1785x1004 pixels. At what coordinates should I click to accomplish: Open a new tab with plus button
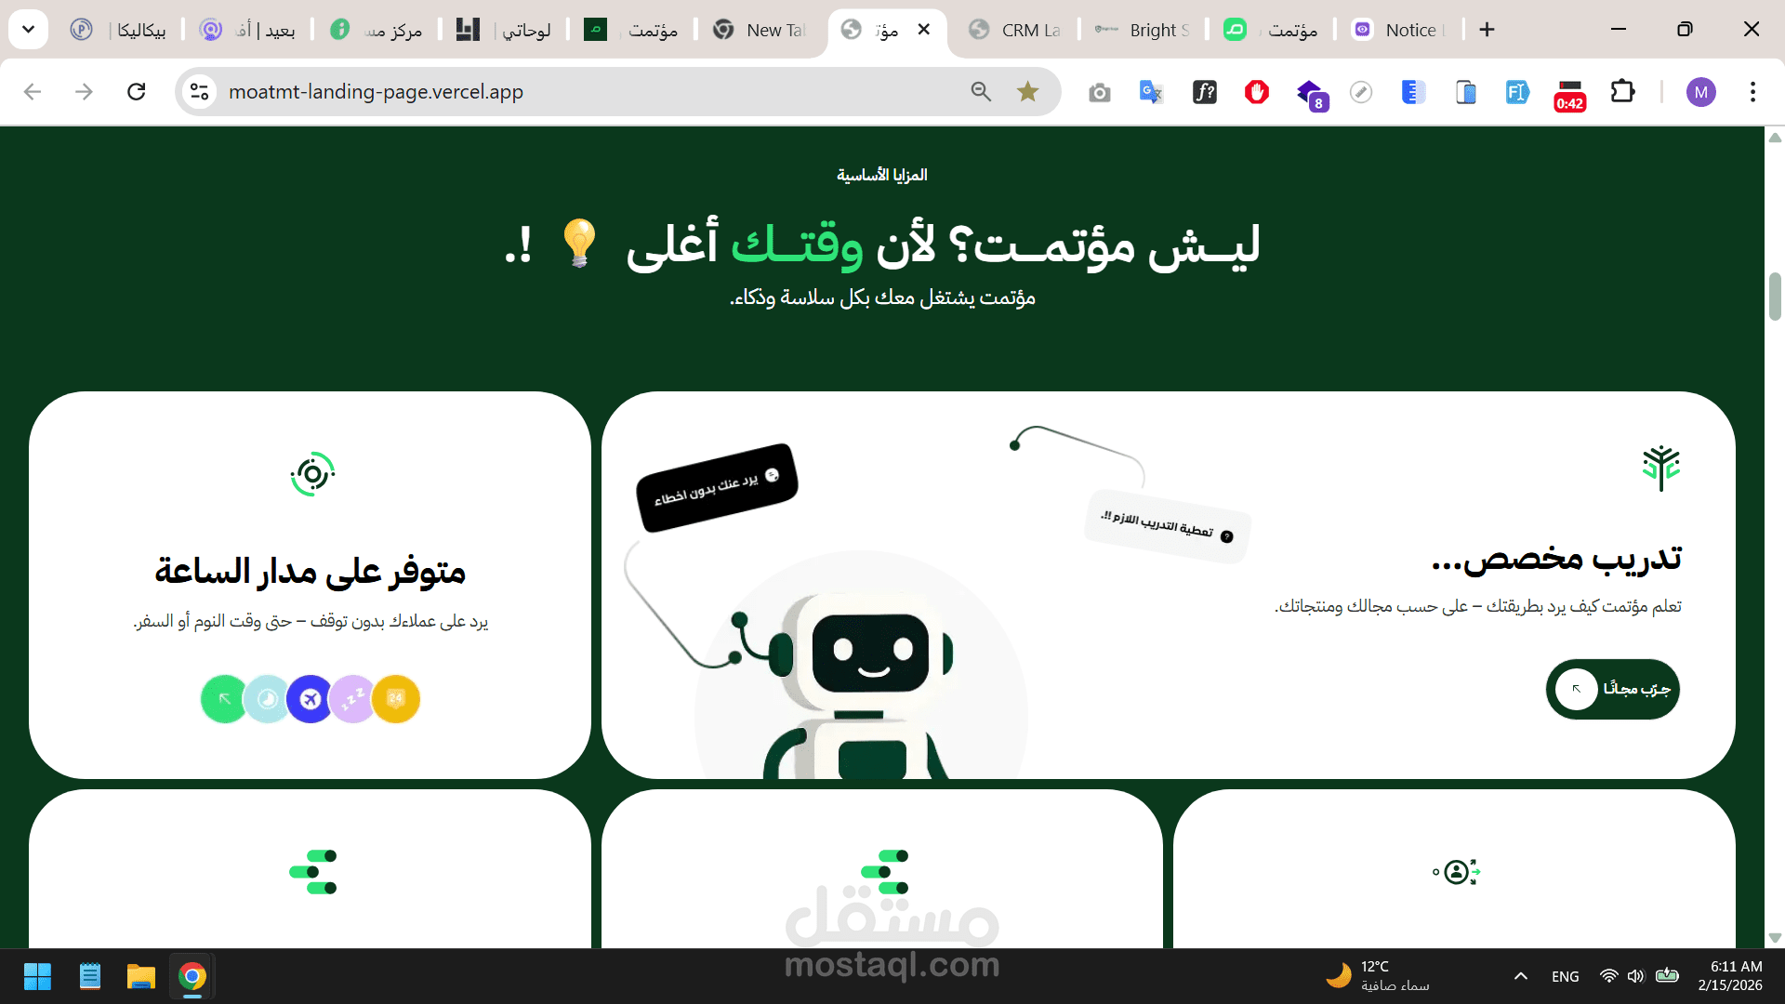1487,30
